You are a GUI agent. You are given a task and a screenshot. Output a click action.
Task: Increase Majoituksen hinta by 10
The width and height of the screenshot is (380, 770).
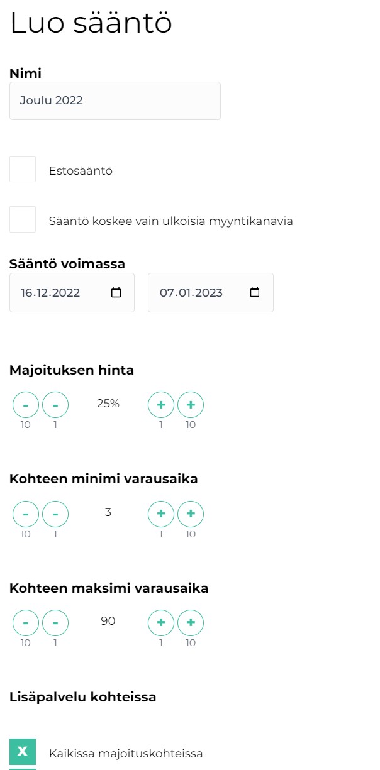191,405
